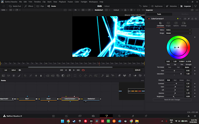This screenshot has height=124, width=199.
Task: Open the File menu
Action: click(20, 2)
